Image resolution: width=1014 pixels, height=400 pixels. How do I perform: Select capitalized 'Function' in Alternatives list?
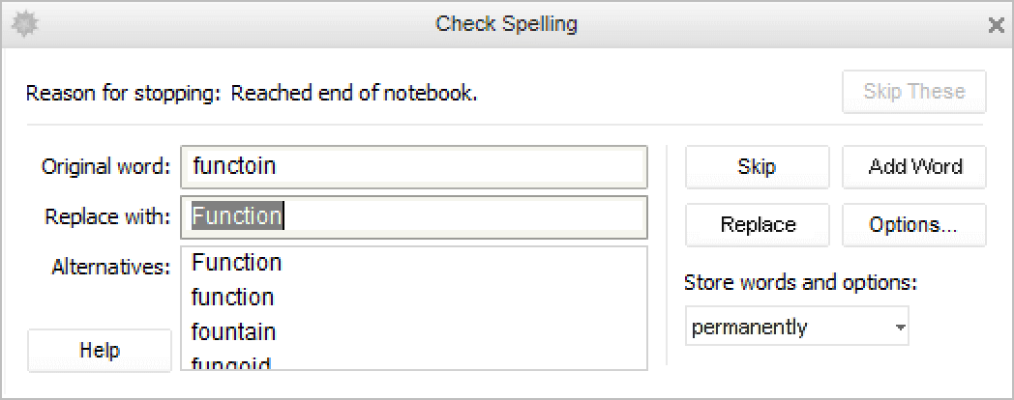tap(237, 263)
